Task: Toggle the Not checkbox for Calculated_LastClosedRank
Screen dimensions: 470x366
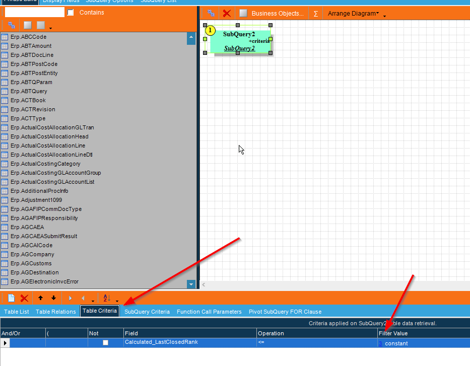Action: (x=105, y=342)
